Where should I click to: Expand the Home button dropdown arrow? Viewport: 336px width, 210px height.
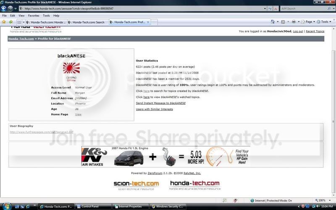tap(278, 22)
